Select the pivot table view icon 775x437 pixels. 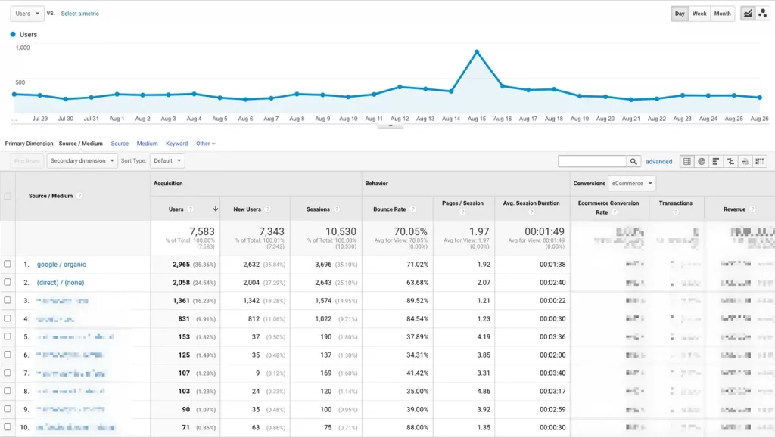pyautogui.click(x=759, y=161)
